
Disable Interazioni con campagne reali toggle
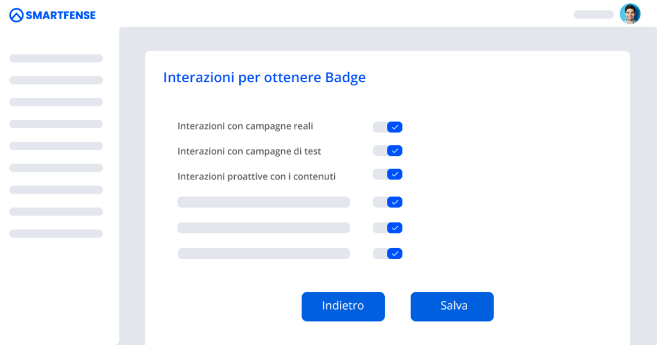(x=388, y=127)
